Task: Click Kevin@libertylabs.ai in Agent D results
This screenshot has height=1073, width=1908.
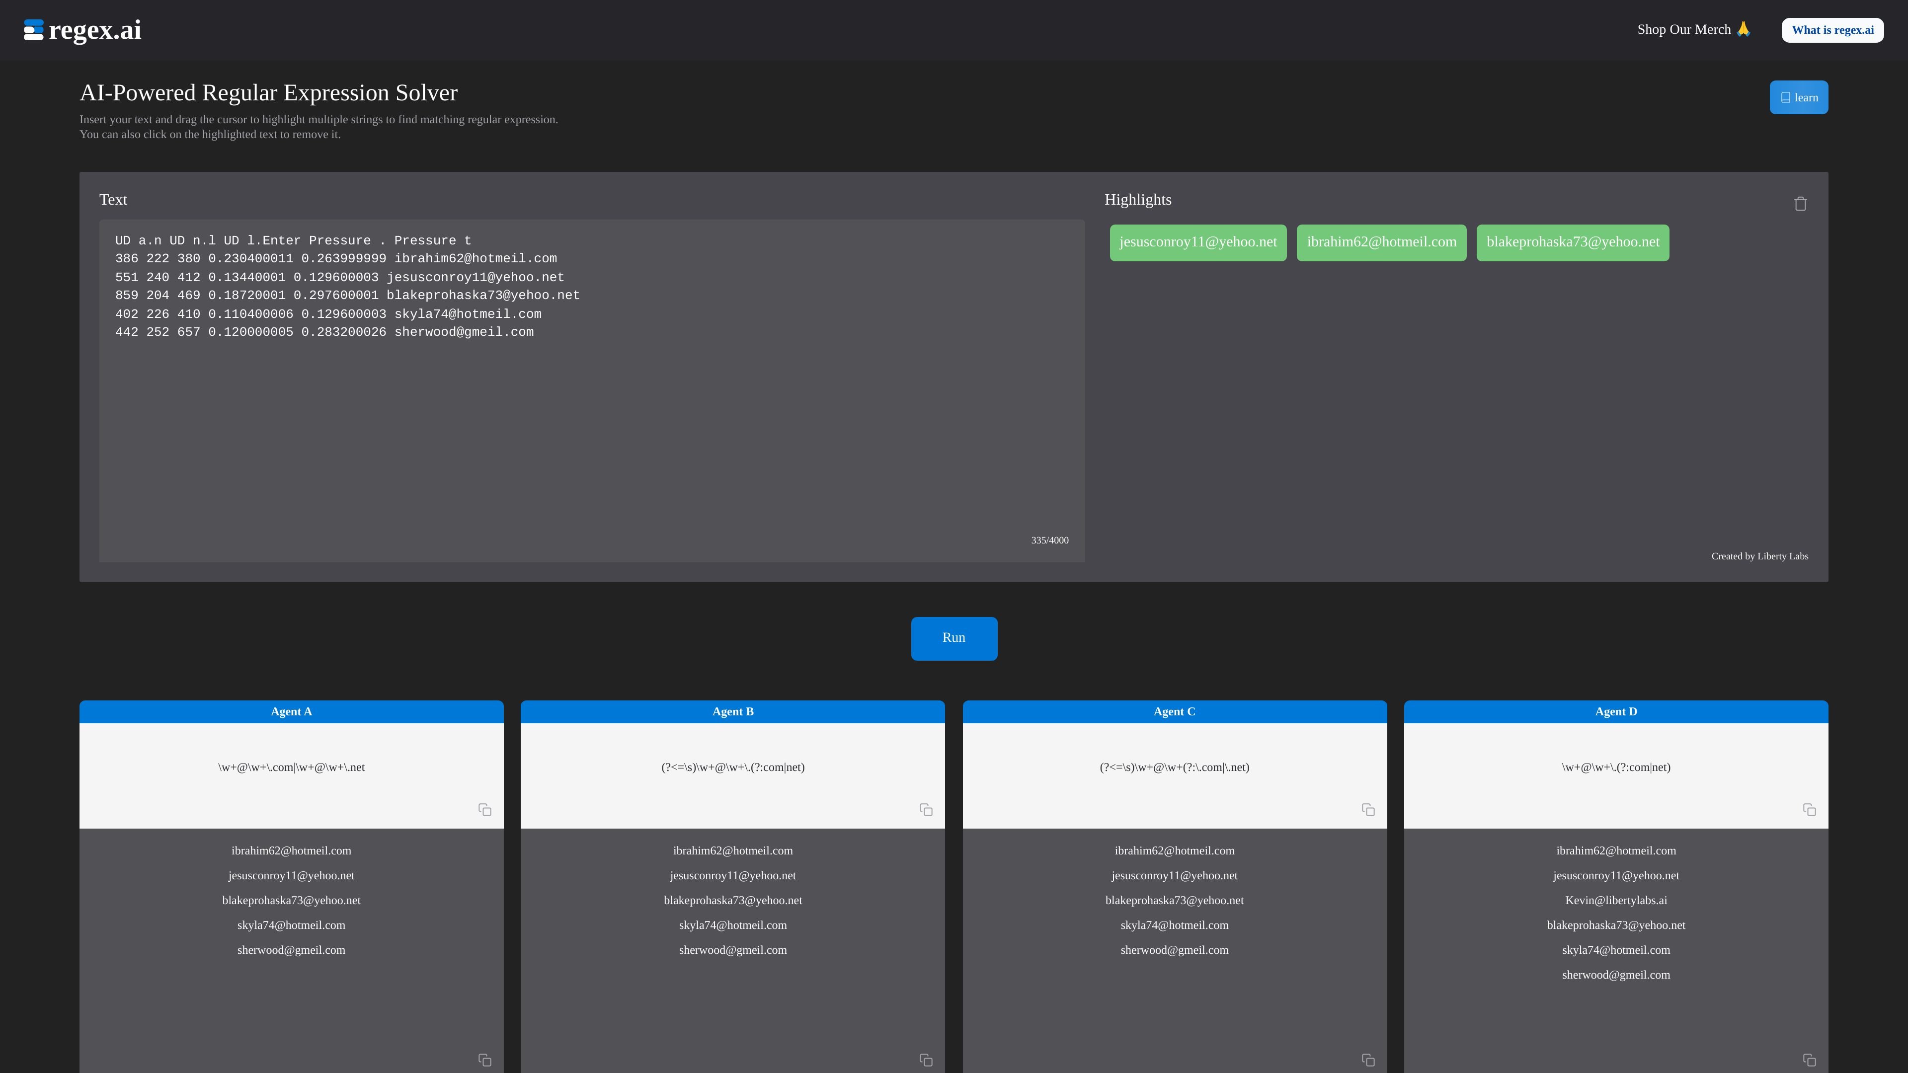Action: (1616, 901)
